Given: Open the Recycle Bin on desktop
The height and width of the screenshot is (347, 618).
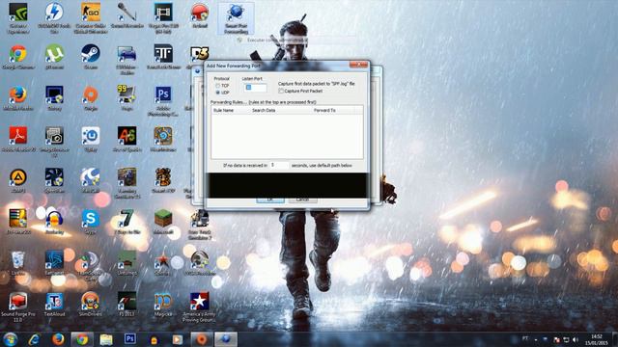Looking at the screenshot, I should point(18,263).
